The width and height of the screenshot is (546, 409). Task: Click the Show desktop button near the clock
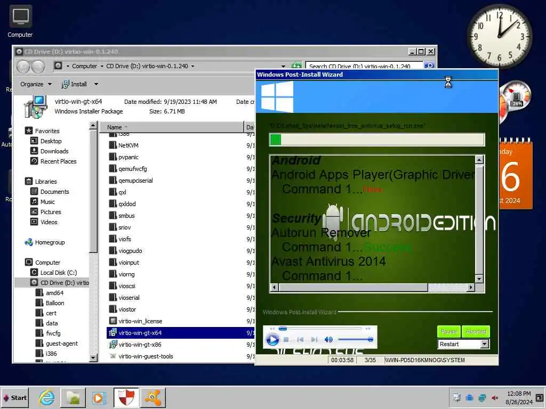click(540, 397)
